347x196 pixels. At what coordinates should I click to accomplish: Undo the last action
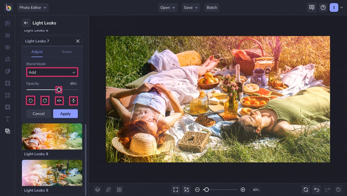click(x=317, y=190)
